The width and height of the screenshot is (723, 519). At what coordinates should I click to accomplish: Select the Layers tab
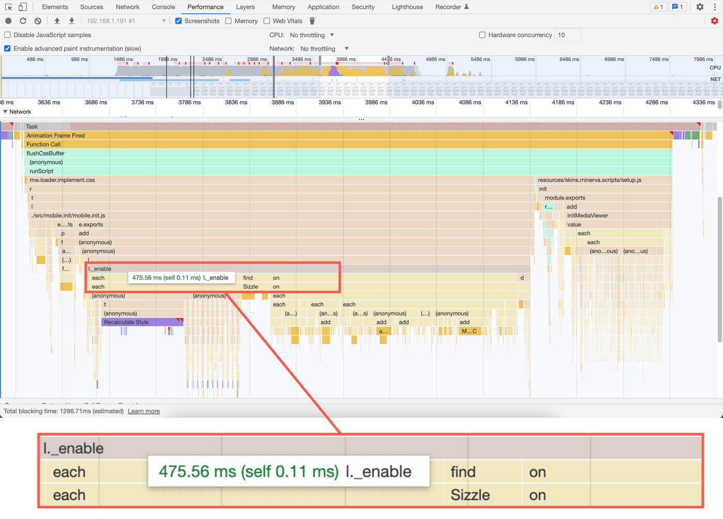[245, 7]
